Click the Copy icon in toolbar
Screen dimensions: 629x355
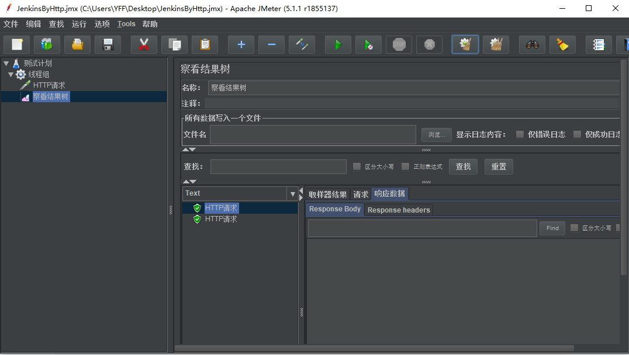pyautogui.click(x=175, y=44)
